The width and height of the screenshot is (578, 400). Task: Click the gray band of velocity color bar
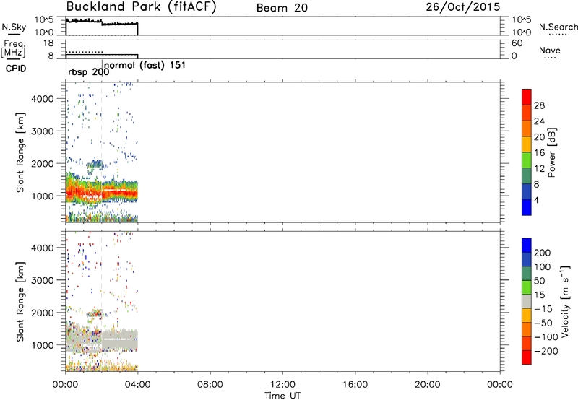[527, 301]
